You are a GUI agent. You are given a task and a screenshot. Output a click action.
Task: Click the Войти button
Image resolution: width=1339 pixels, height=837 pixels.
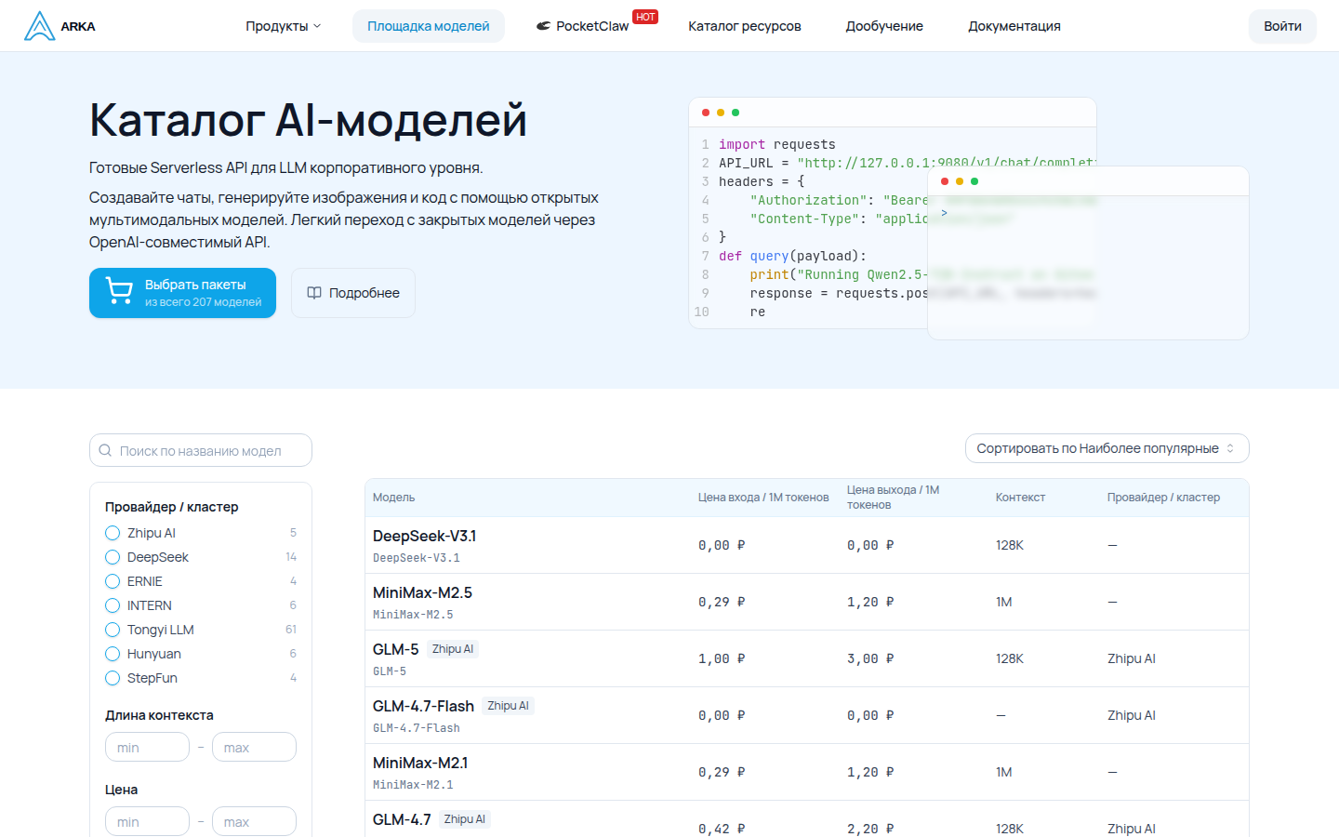(1282, 26)
